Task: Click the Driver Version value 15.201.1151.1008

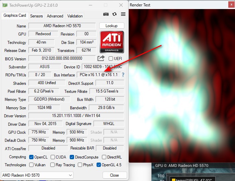Action: 76,116
